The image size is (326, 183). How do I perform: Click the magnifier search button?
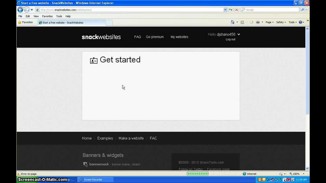pyautogui.click(x=303, y=10)
